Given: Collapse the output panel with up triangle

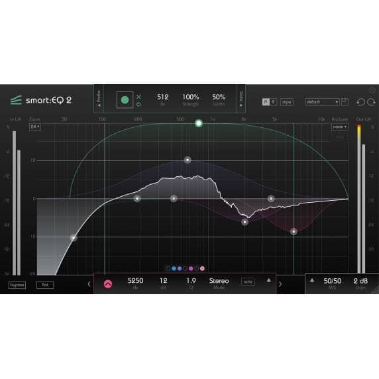Looking at the screenshot, I should click(312, 280).
